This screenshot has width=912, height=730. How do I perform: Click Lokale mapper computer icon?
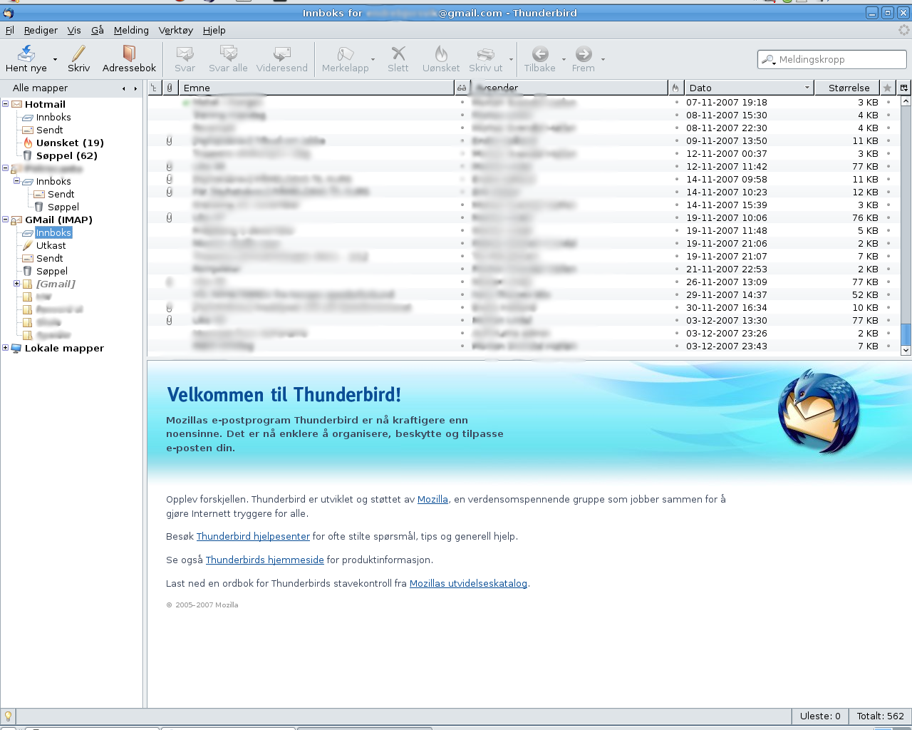(x=16, y=348)
